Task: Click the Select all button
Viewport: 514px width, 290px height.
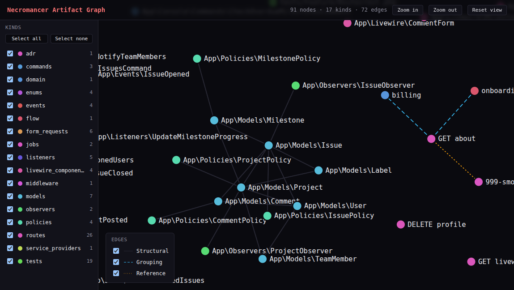Action: pyautogui.click(x=26, y=38)
